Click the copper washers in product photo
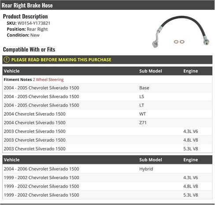215x205 pixels. 179,42
